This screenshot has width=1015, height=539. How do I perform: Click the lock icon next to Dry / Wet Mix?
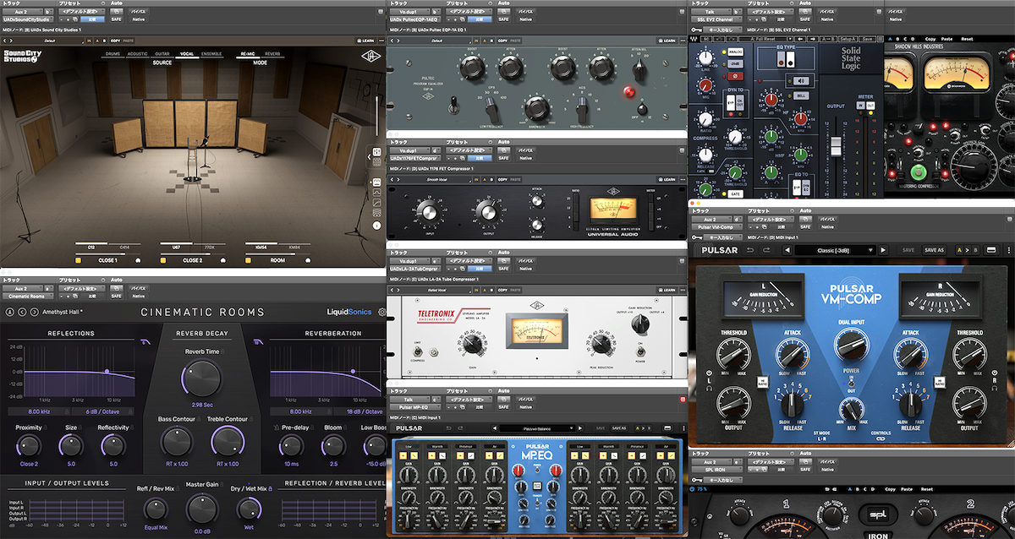click(272, 488)
